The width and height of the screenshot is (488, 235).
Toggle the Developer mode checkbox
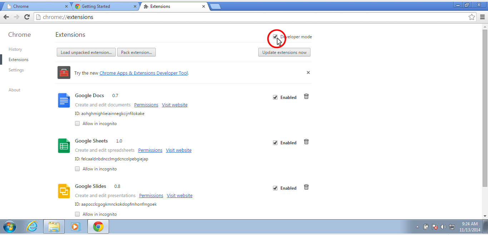click(x=275, y=36)
